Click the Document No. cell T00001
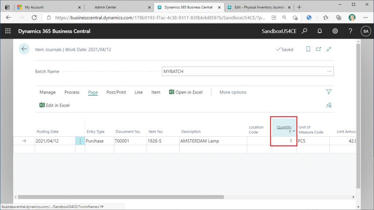The image size is (374, 210). (x=130, y=141)
